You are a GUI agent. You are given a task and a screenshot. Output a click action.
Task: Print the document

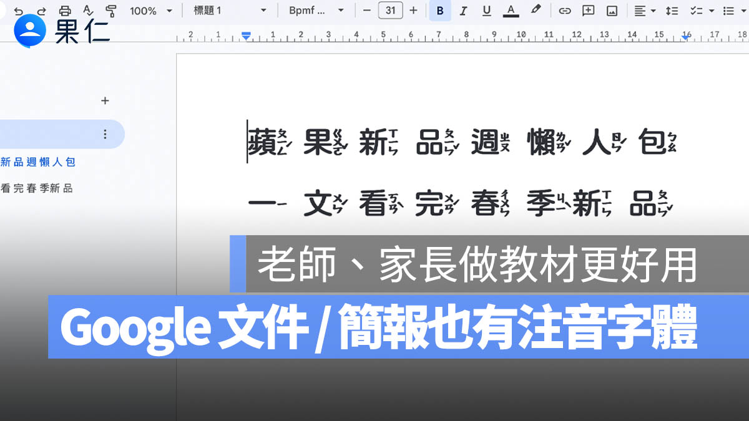point(65,11)
